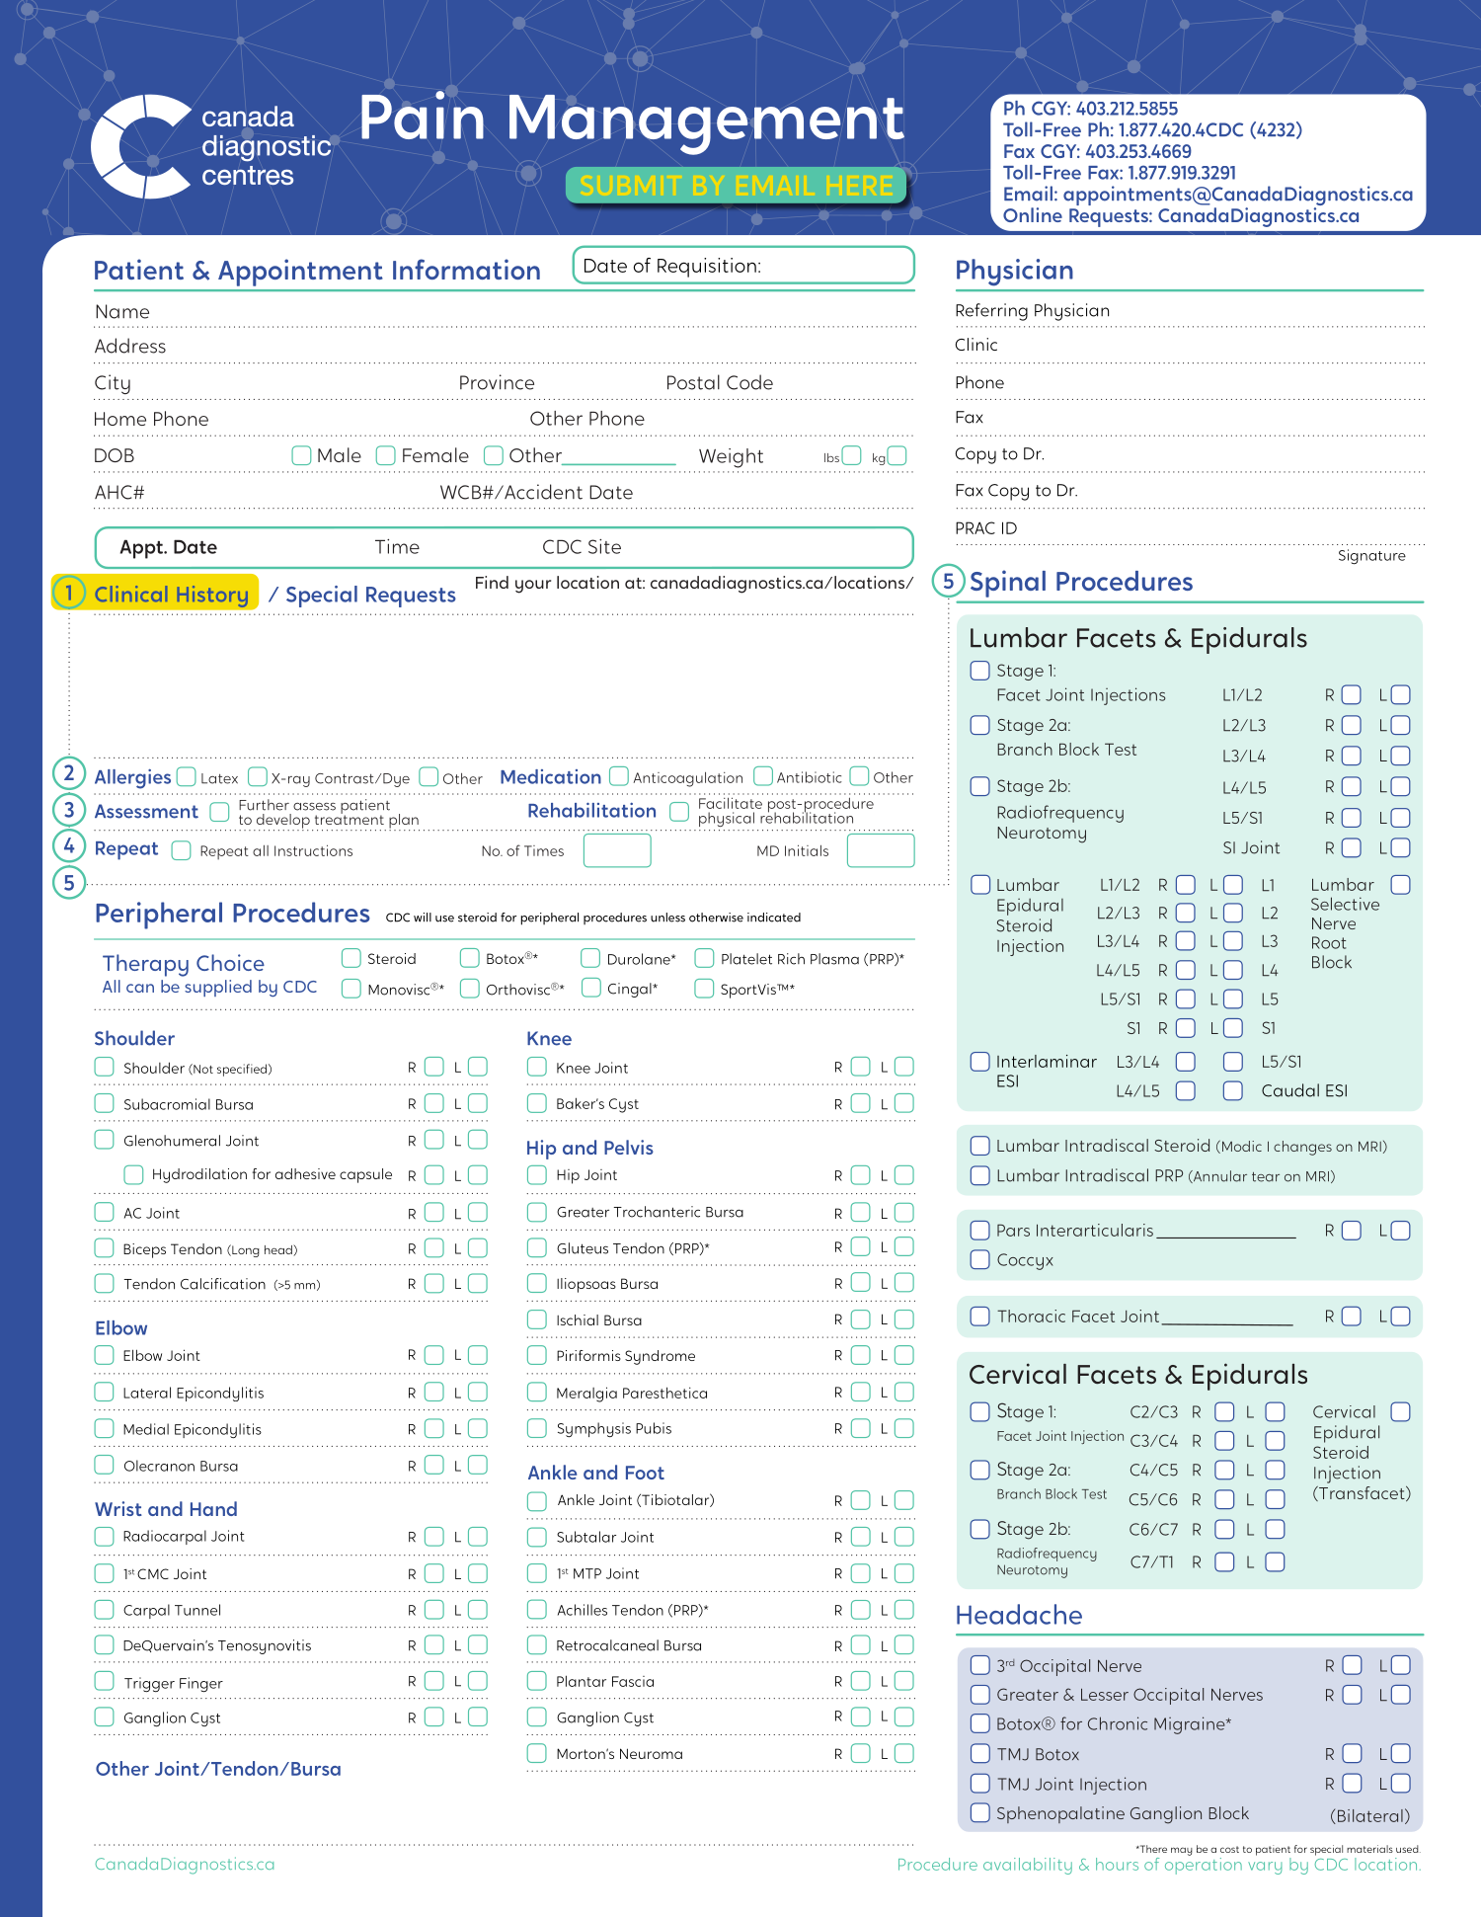Click the SUBMIT BY EMAIL HERE button
Screen dimensions: 1481x1917
point(736,186)
